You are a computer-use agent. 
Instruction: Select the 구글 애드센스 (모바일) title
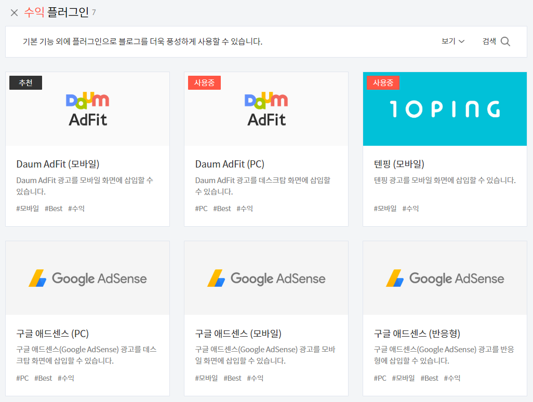coord(238,334)
